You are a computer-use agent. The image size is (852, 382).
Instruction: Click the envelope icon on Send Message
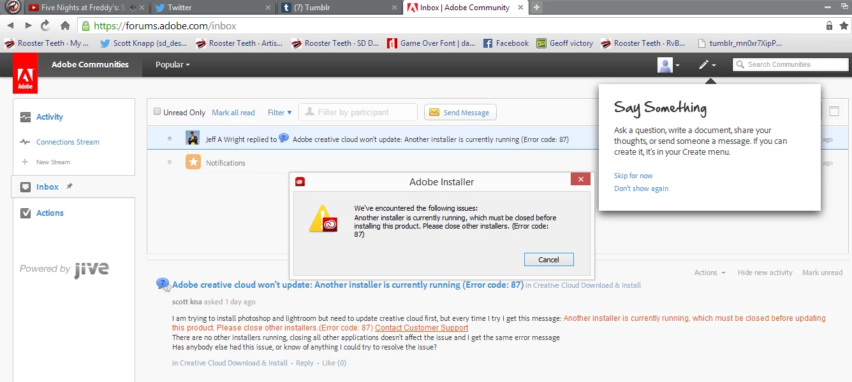(434, 113)
